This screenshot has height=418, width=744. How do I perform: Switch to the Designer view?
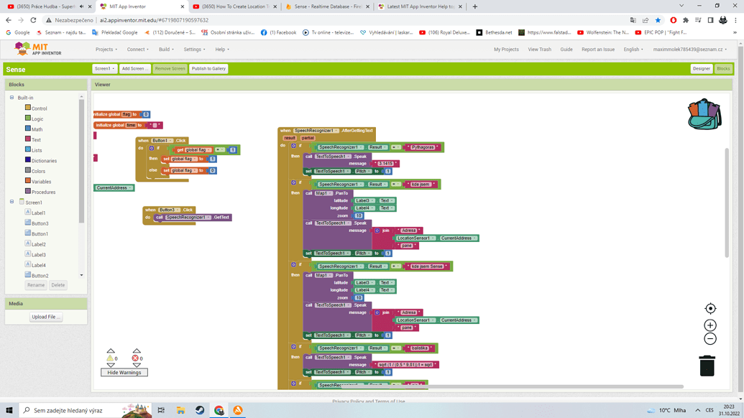701,69
